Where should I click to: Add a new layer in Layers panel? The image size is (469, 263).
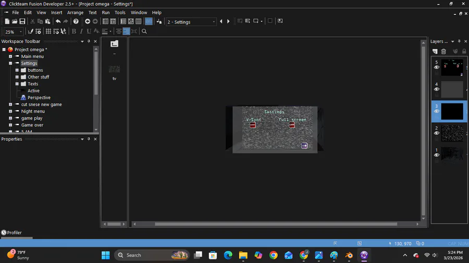coord(435,51)
